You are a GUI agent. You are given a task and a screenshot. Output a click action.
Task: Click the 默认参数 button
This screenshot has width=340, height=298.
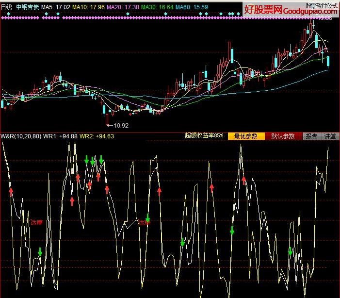(283, 136)
